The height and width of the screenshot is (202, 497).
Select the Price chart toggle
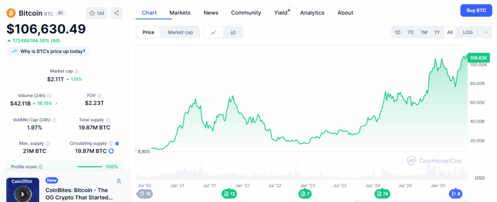(149, 32)
